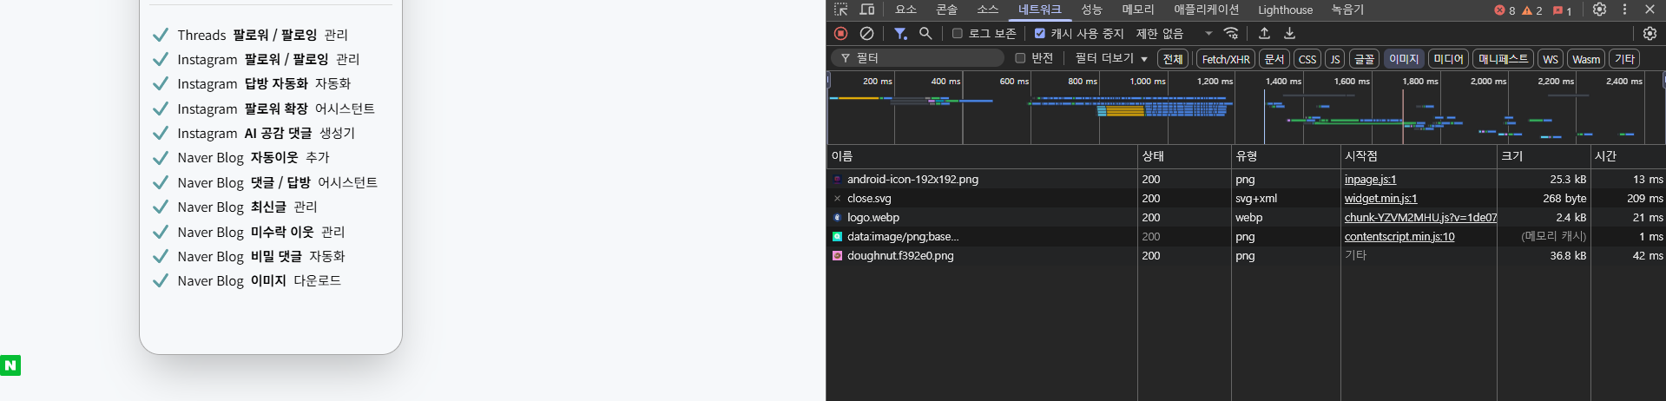Select the 전체 filter button
1666x401 pixels.
[x=1172, y=59]
